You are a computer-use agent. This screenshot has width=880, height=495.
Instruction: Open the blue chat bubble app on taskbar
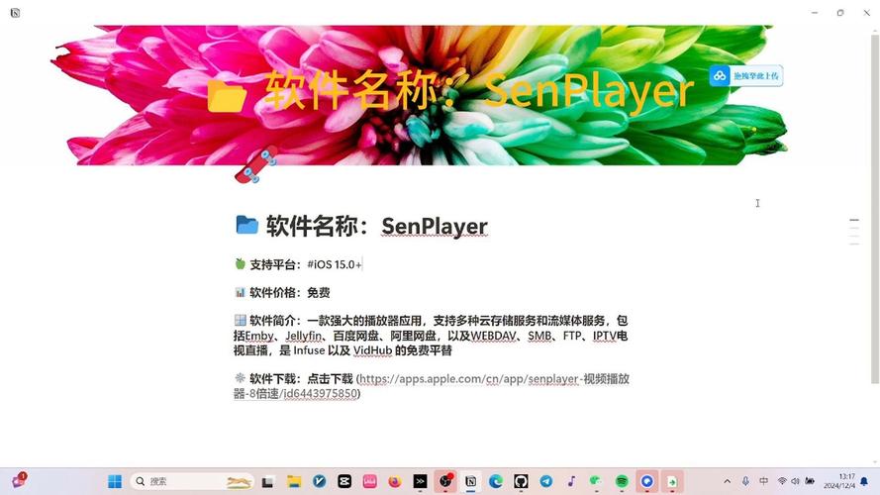click(x=647, y=481)
